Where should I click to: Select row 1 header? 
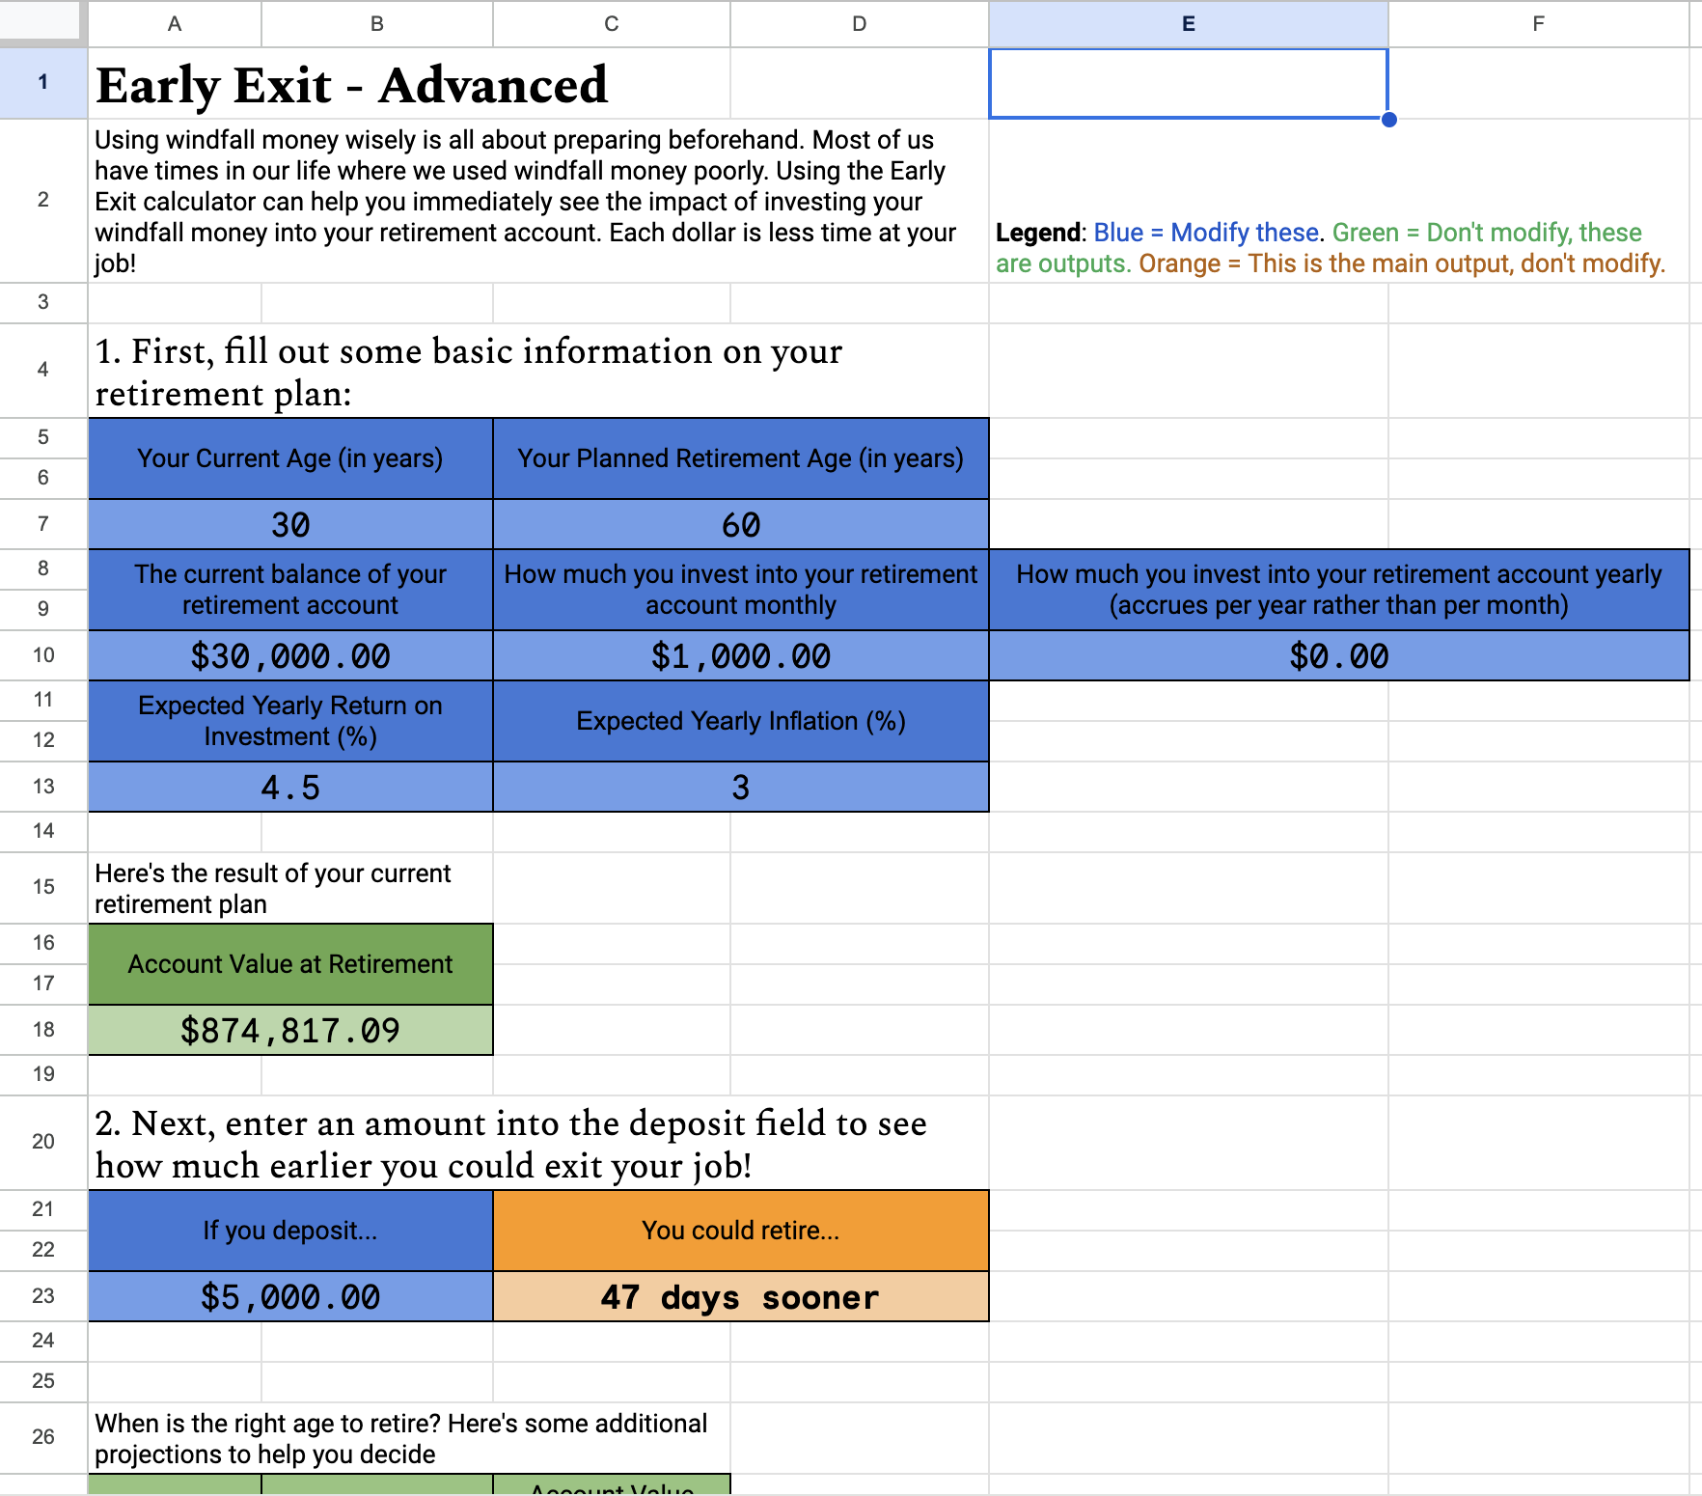[43, 83]
